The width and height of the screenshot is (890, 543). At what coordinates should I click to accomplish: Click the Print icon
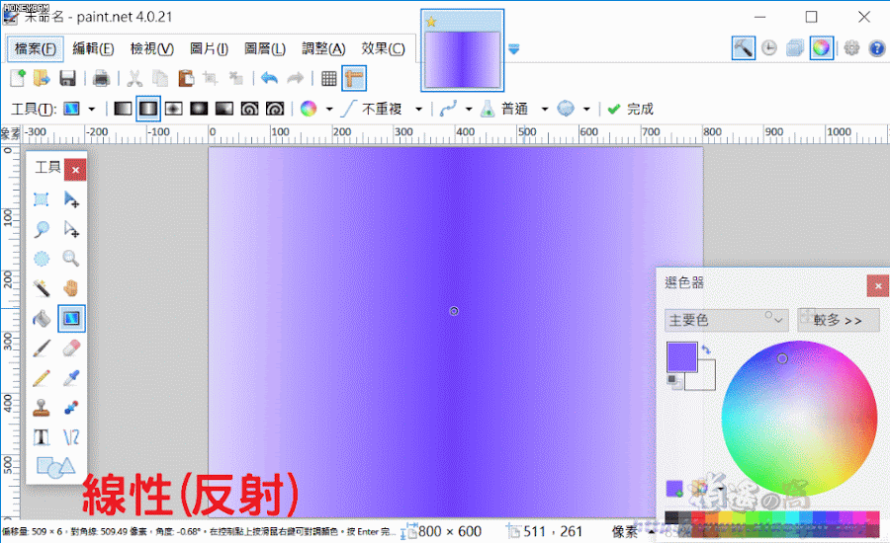click(x=101, y=78)
